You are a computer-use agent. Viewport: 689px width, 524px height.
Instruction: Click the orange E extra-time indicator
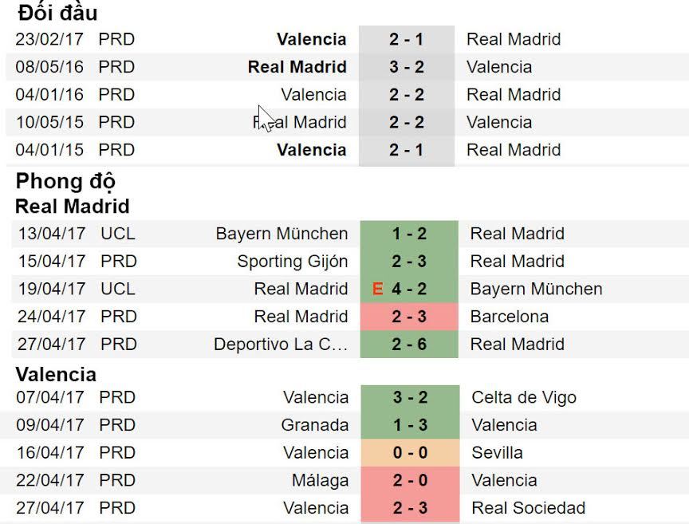coord(378,290)
